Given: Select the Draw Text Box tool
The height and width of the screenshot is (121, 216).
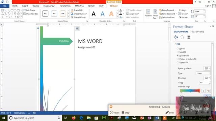Looking at the screenshot, I should click(x=31, y=14).
